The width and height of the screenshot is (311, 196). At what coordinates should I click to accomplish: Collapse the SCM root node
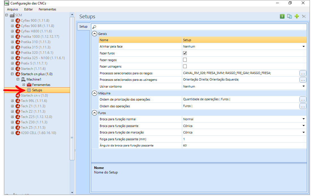coord(6,15)
